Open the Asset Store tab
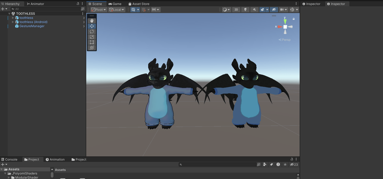This screenshot has width=383, height=179. [139, 4]
